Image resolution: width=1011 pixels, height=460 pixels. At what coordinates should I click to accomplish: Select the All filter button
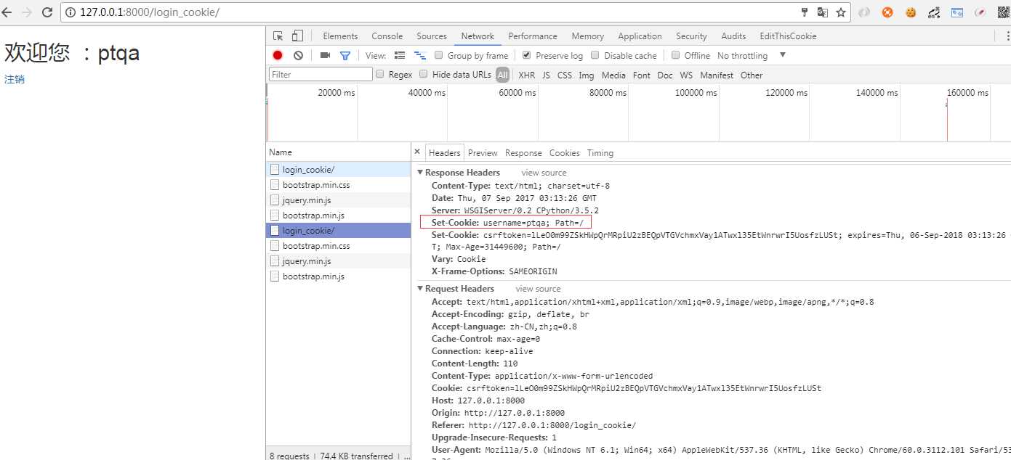[503, 75]
